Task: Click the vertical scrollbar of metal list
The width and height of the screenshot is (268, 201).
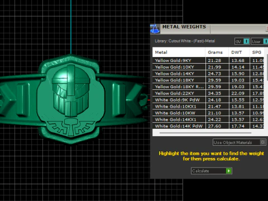Action: 267,68
